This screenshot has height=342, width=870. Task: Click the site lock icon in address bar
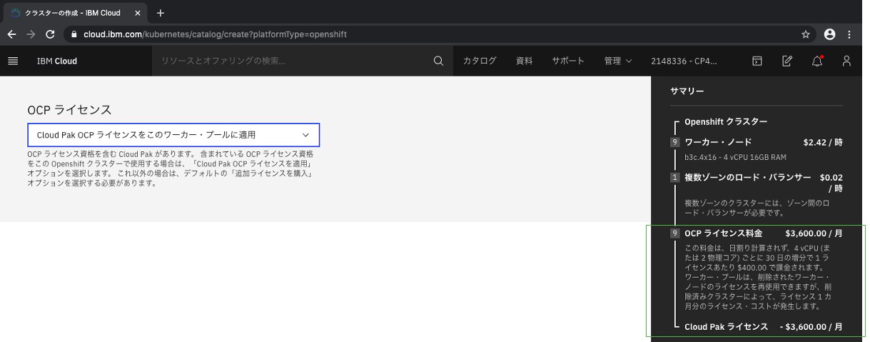coord(74,34)
